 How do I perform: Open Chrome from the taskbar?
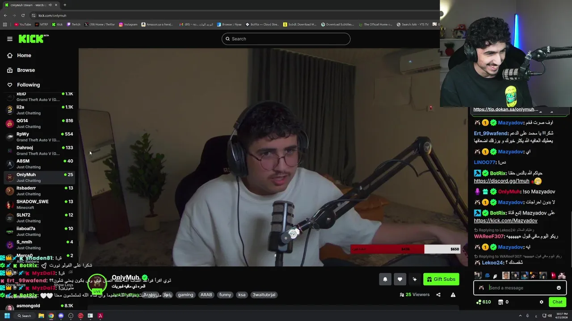tap(51, 316)
